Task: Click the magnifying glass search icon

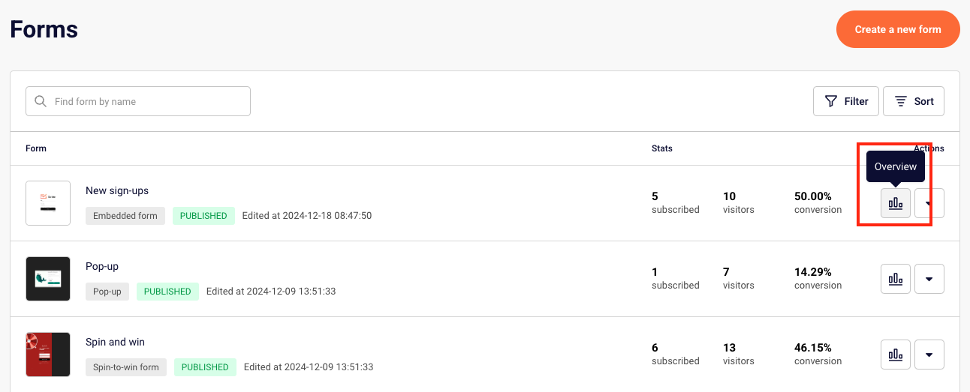Action: click(x=41, y=101)
